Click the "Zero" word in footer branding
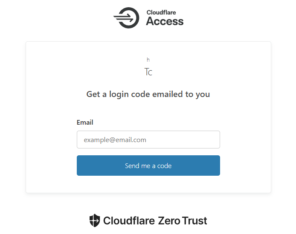This screenshot has height=234, width=296. [x=169, y=221]
